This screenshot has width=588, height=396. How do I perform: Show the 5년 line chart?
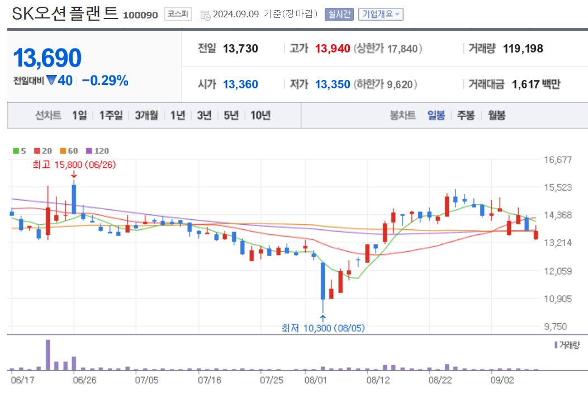coord(231,115)
